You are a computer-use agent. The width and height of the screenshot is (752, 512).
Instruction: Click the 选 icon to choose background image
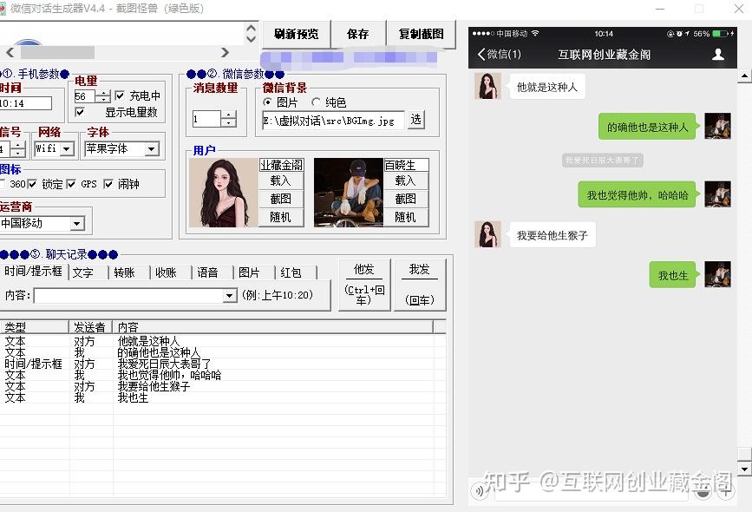coord(415,121)
